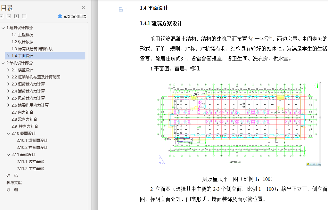328x210 pixels.
Task: Select 2.7 内力组合 in the outline
Action: point(22,112)
